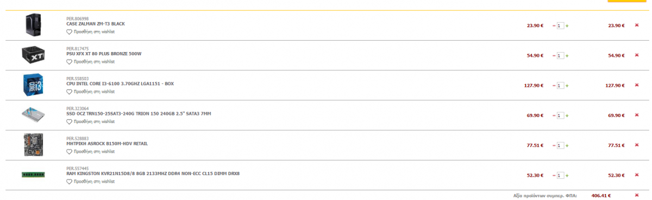This screenshot has height=200, width=652.
Task: Delete the Intel Core I3-6100 cart row
Action: pos(637,85)
